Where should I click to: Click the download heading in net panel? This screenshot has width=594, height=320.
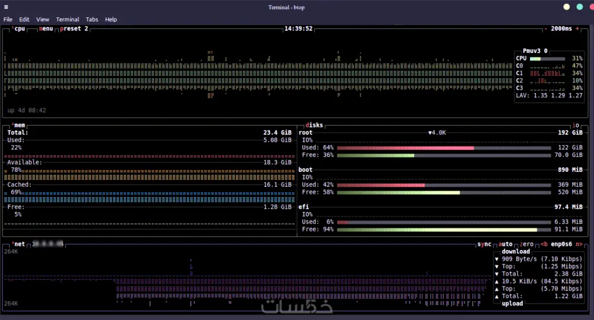516,252
